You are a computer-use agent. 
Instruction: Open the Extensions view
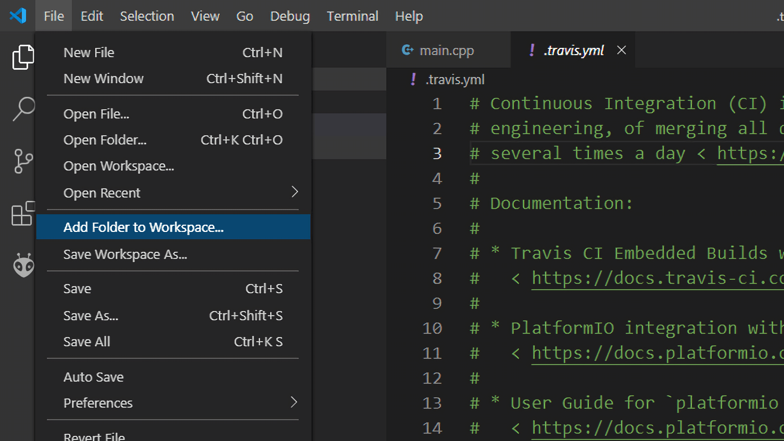click(22, 213)
